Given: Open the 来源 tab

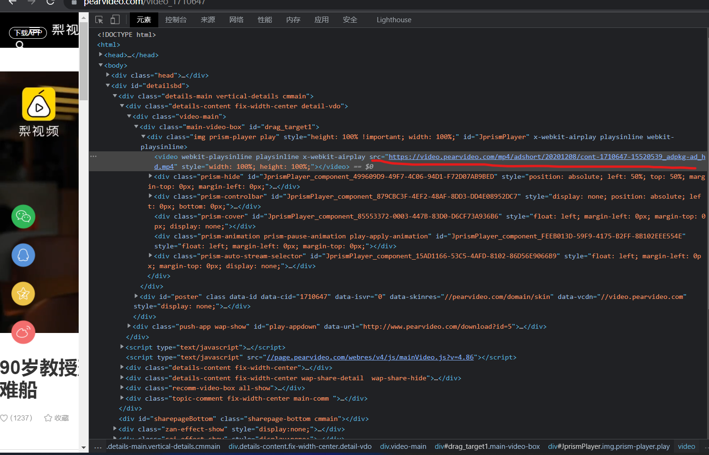Looking at the screenshot, I should click(x=208, y=20).
